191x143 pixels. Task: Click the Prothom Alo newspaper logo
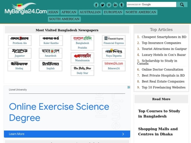tap(20, 38)
